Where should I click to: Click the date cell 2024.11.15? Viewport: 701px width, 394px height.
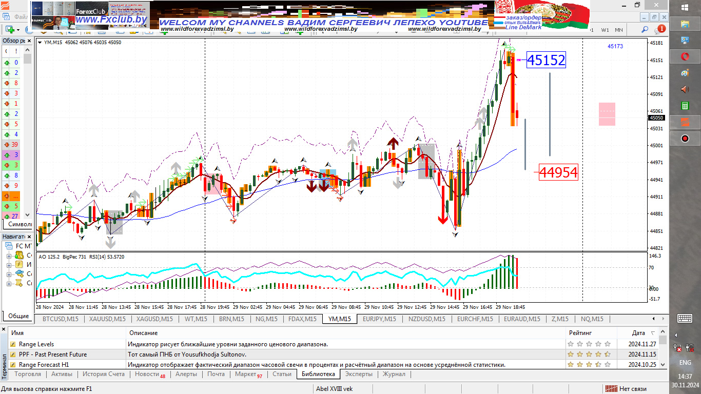644,354
